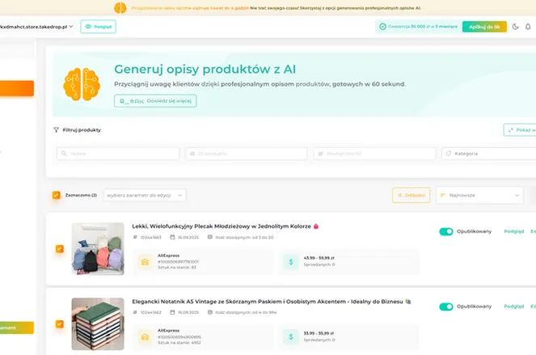Uncheck the Zaznaczono select-all checkbox
Screen dimensions: 536x355
(56, 195)
